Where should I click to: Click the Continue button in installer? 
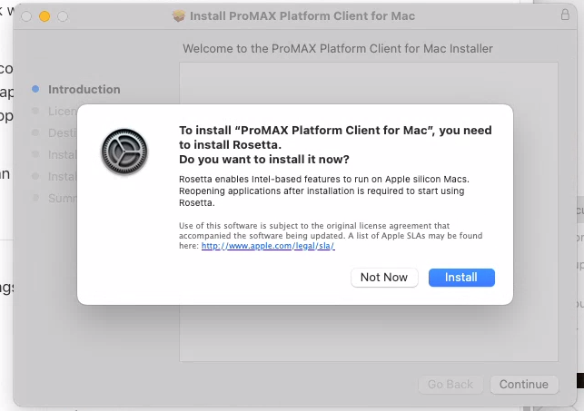pos(524,384)
